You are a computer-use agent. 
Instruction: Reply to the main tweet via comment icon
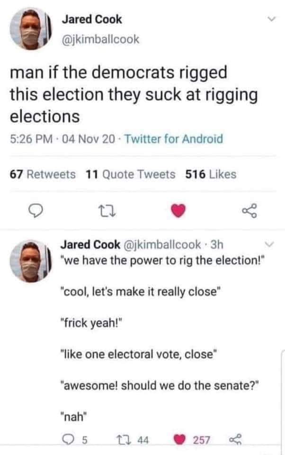(x=36, y=211)
